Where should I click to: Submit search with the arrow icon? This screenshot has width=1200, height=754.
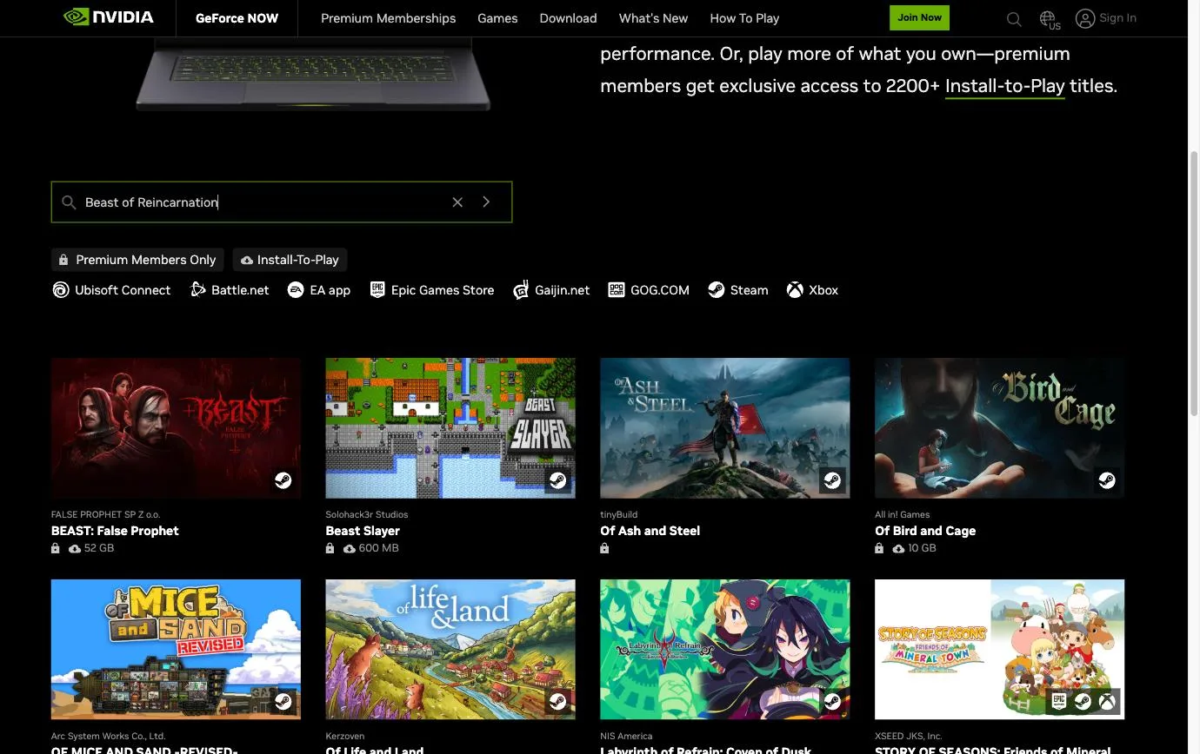(486, 202)
